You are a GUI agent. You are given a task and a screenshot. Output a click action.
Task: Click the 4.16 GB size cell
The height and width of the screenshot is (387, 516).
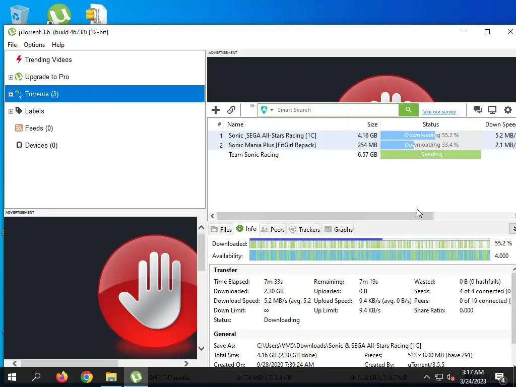(x=367, y=135)
